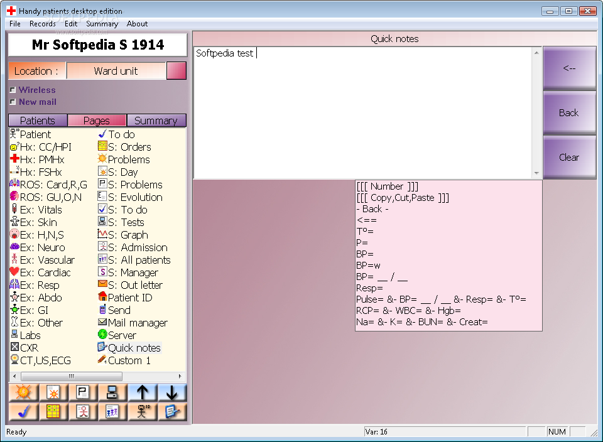
Task: Click the computer tests toolbar icon
Action: tap(112, 392)
